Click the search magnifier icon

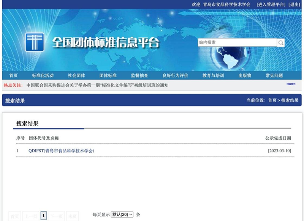click(281, 42)
